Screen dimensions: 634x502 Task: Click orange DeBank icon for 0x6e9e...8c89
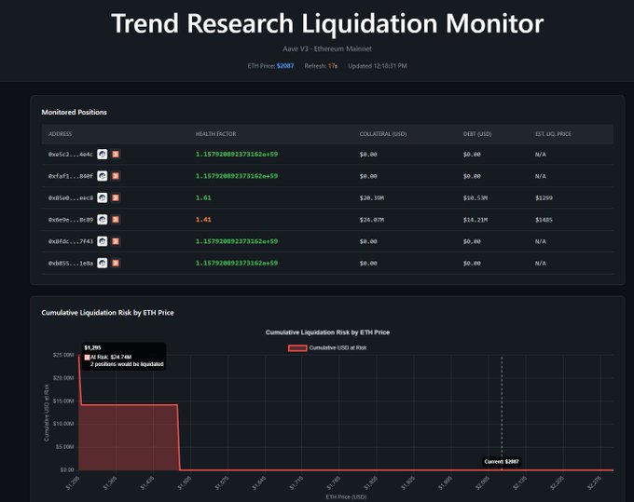117,220
